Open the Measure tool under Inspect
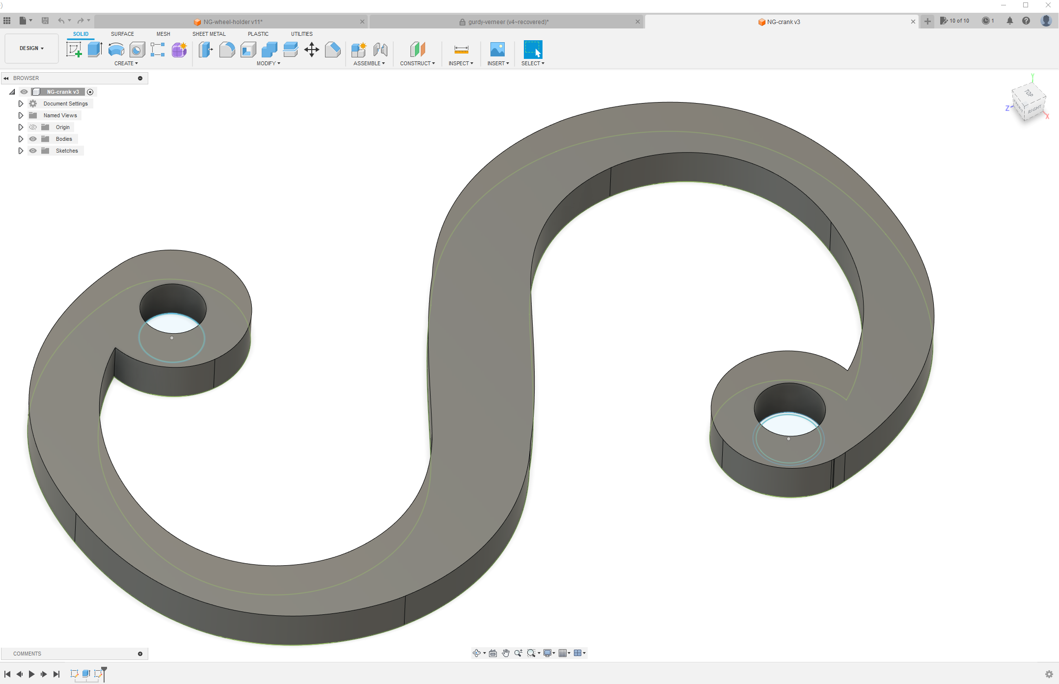The width and height of the screenshot is (1059, 684). [x=461, y=50]
